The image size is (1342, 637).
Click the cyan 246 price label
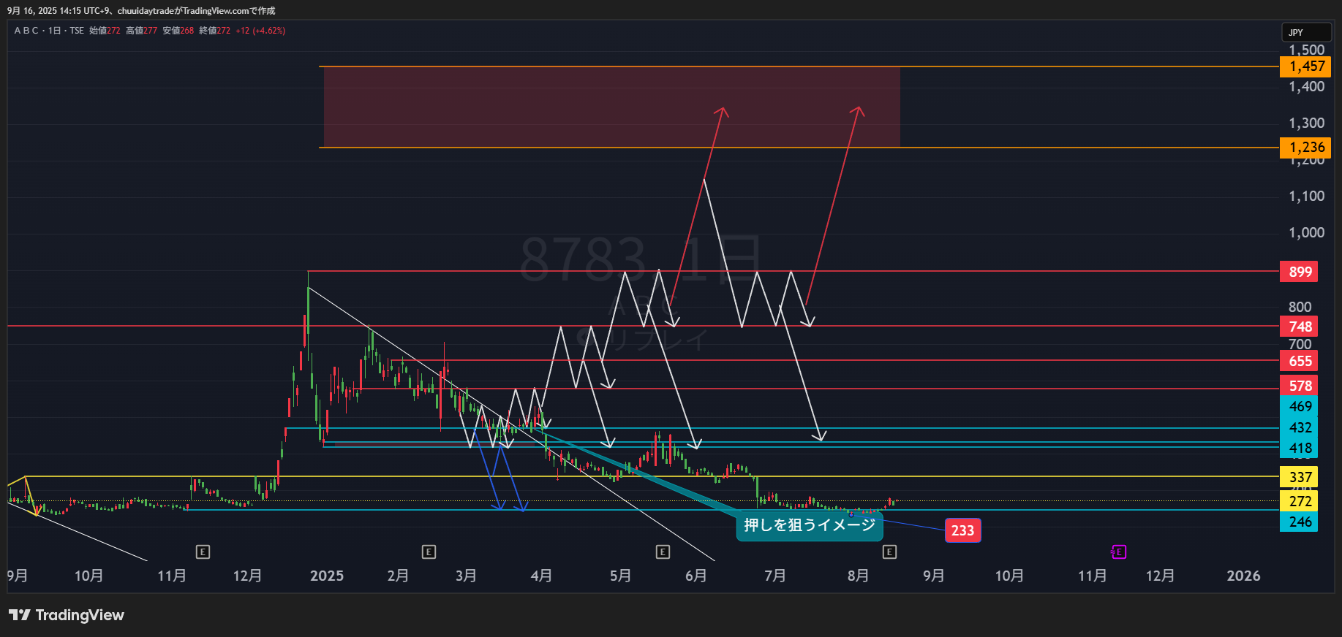[x=1299, y=522]
